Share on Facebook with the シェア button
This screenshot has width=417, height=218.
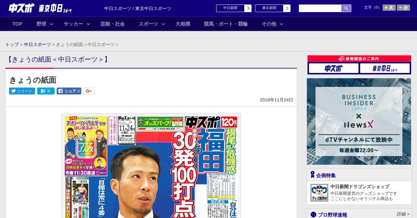[69, 91]
